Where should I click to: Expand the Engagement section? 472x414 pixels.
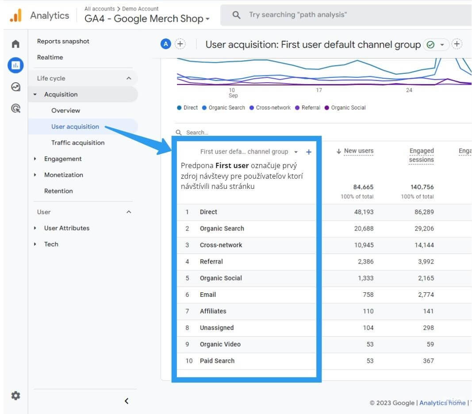(x=35, y=159)
